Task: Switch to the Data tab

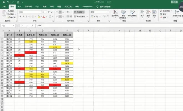Action: click(45, 7)
